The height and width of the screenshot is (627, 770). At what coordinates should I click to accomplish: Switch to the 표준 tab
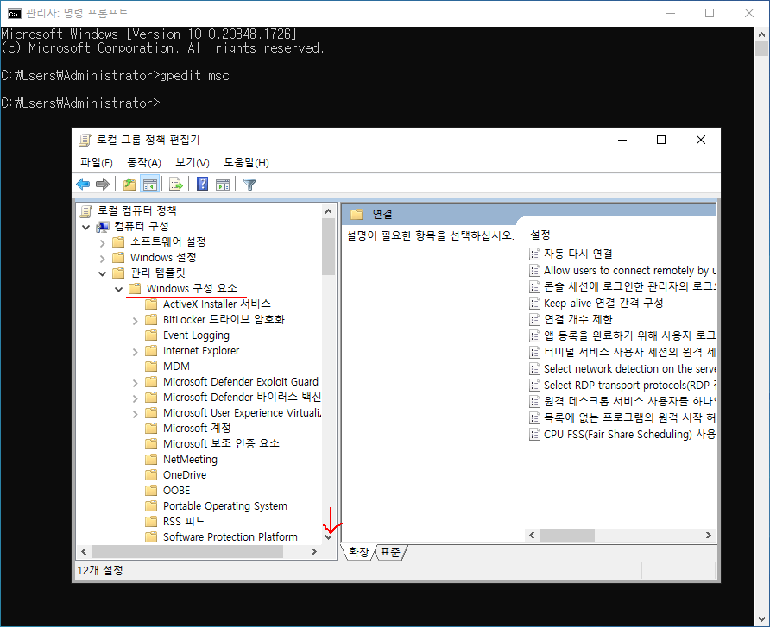pyautogui.click(x=390, y=553)
